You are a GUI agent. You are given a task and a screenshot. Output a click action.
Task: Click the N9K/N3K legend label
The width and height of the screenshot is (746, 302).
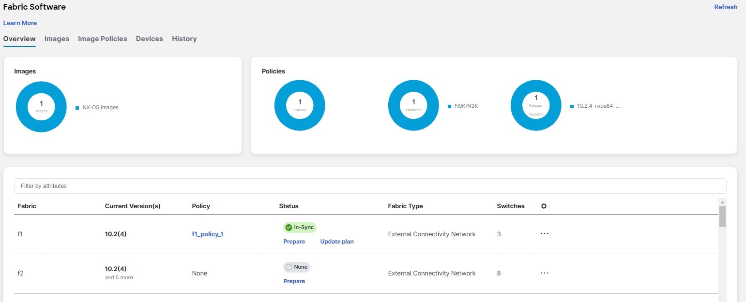(x=467, y=106)
